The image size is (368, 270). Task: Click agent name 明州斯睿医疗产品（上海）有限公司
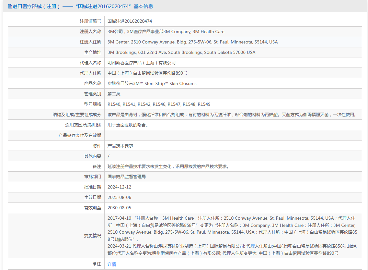click(142, 63)
